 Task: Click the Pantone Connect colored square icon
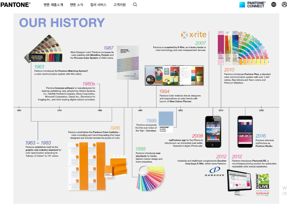click(242, 4)
